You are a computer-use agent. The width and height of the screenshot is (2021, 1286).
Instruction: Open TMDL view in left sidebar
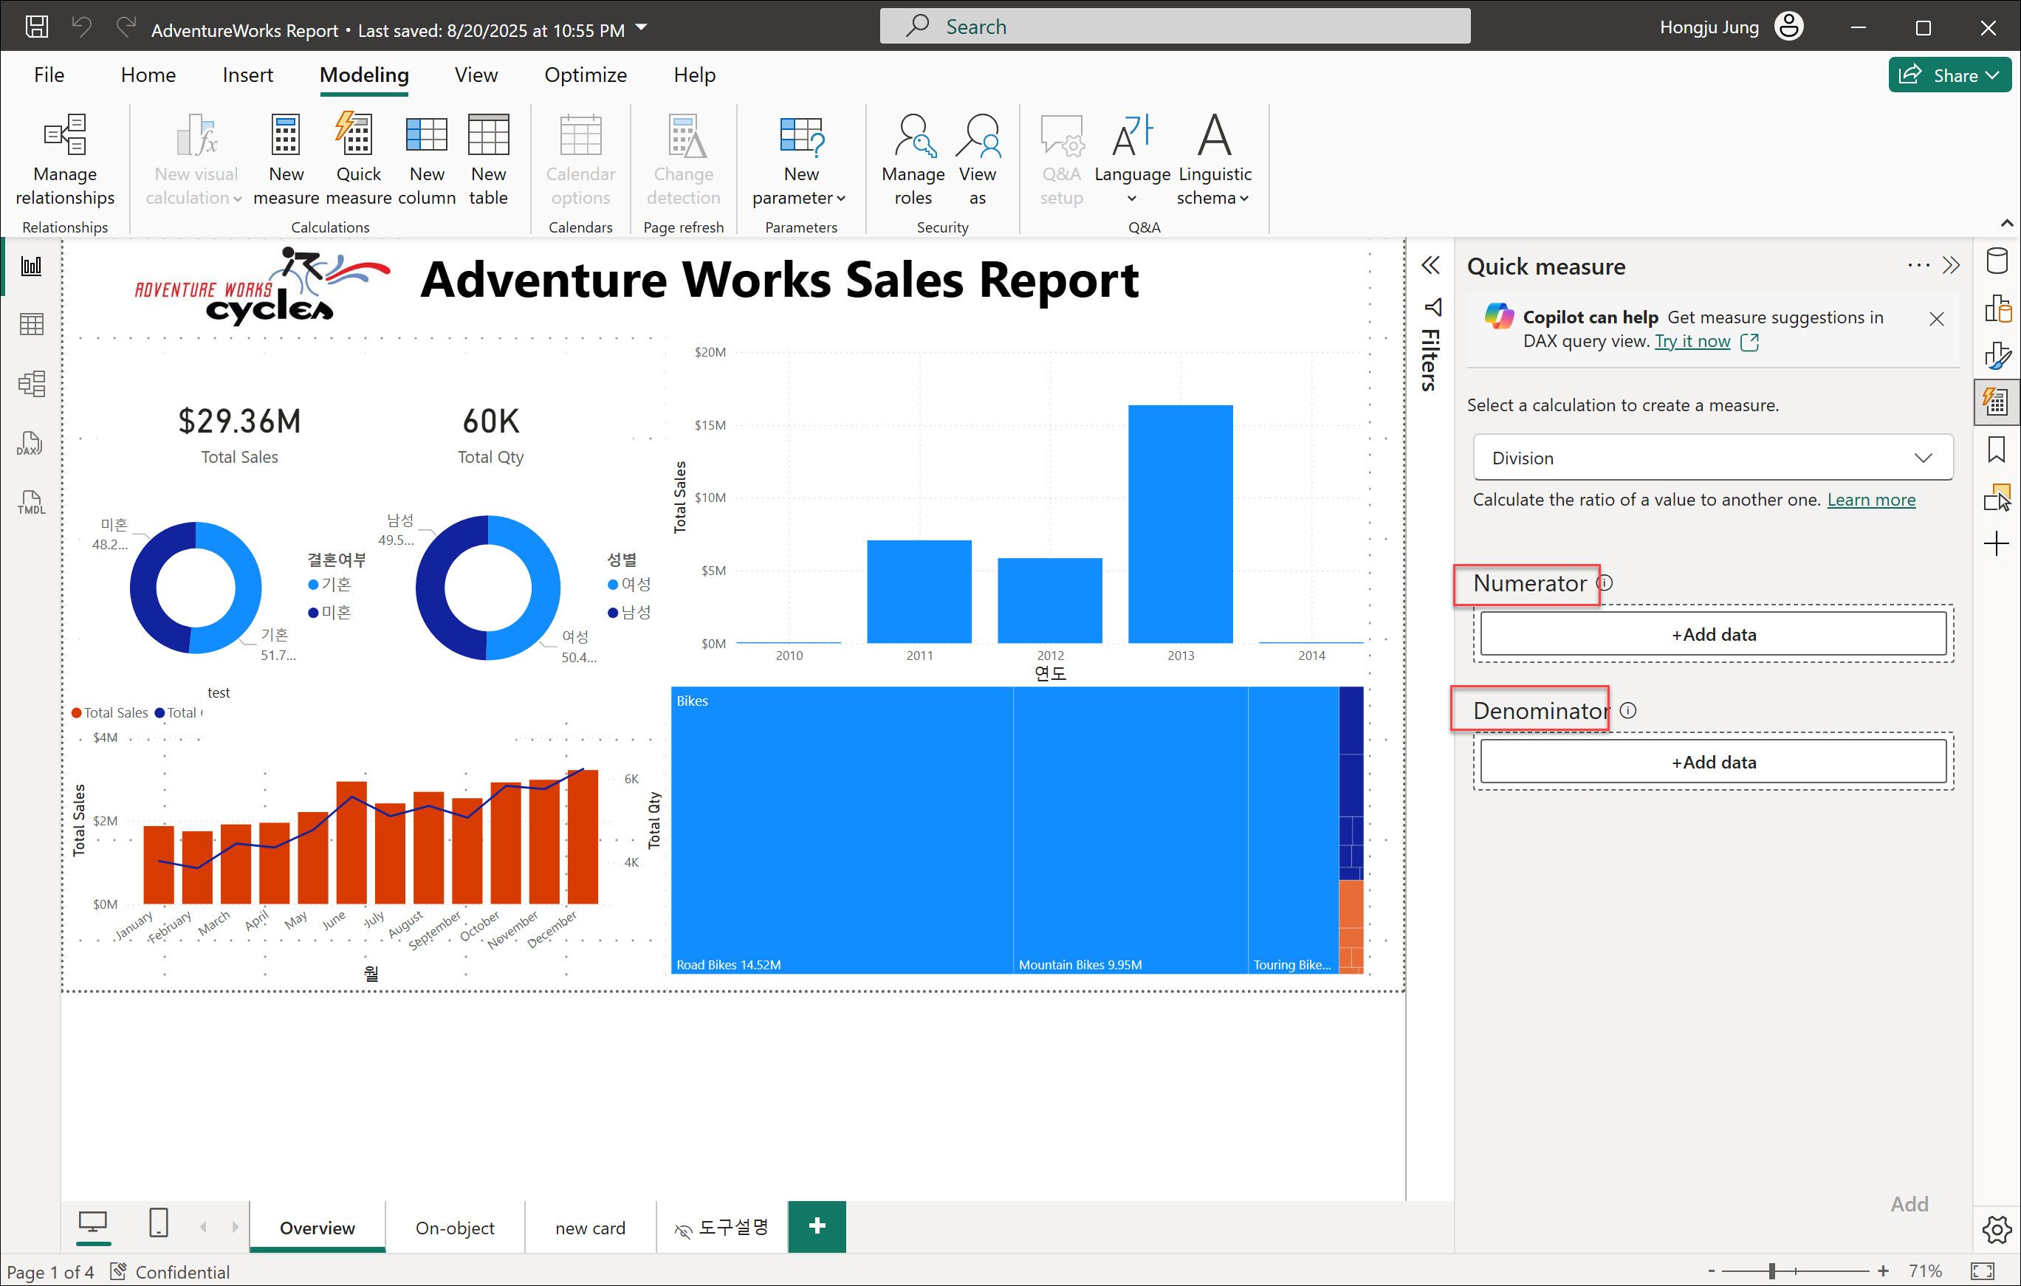tap(31, 503)
